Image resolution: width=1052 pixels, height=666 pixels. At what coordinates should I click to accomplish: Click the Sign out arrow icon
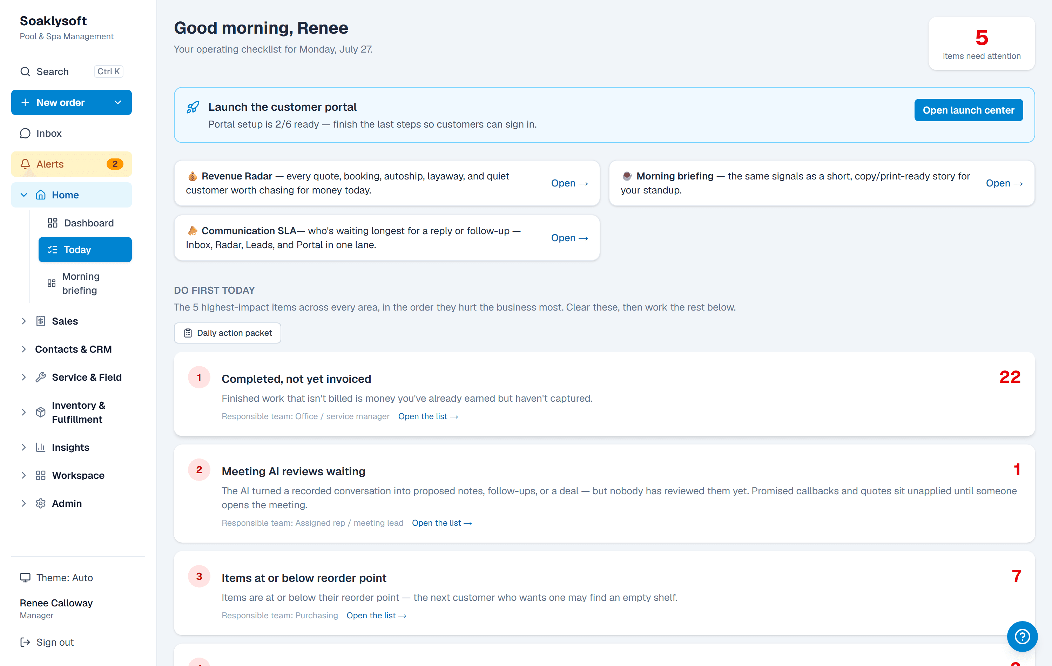(25, 642)
